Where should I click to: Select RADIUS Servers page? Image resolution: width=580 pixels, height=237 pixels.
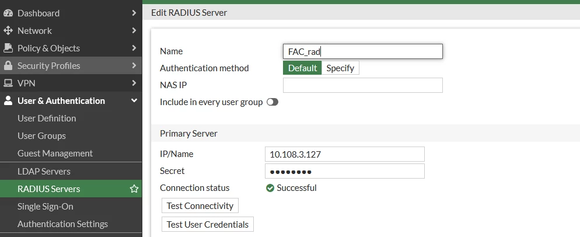[x=71, y=189]
